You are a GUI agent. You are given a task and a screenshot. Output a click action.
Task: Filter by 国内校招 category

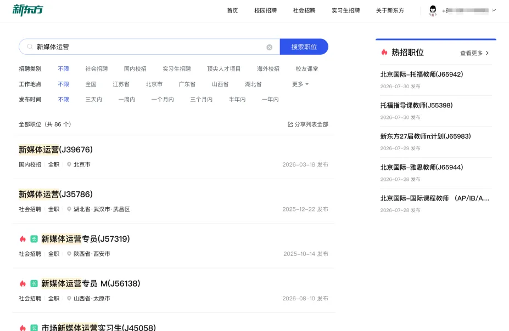coord(135,69)
